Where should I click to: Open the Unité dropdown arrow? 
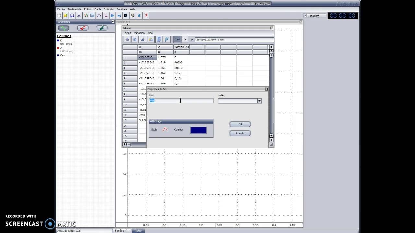click(259, 101)
